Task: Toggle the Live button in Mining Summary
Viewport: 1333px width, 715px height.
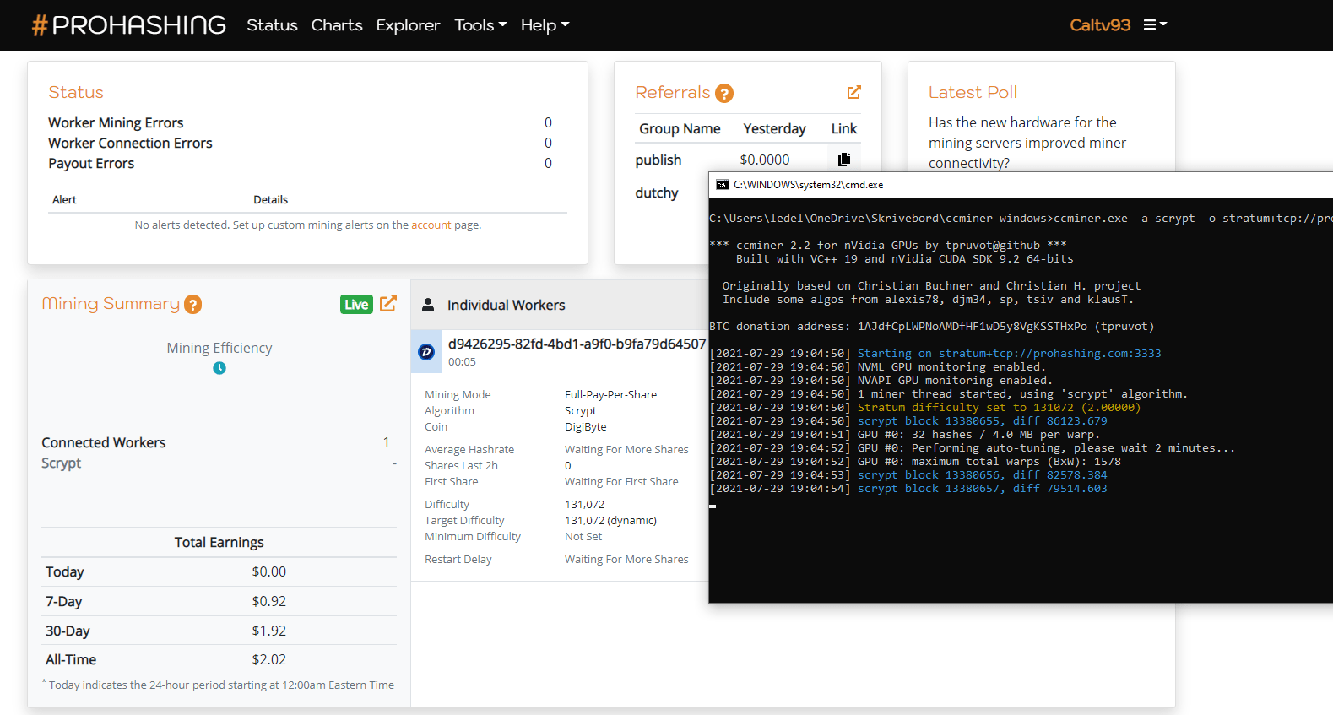Action: 356,304
